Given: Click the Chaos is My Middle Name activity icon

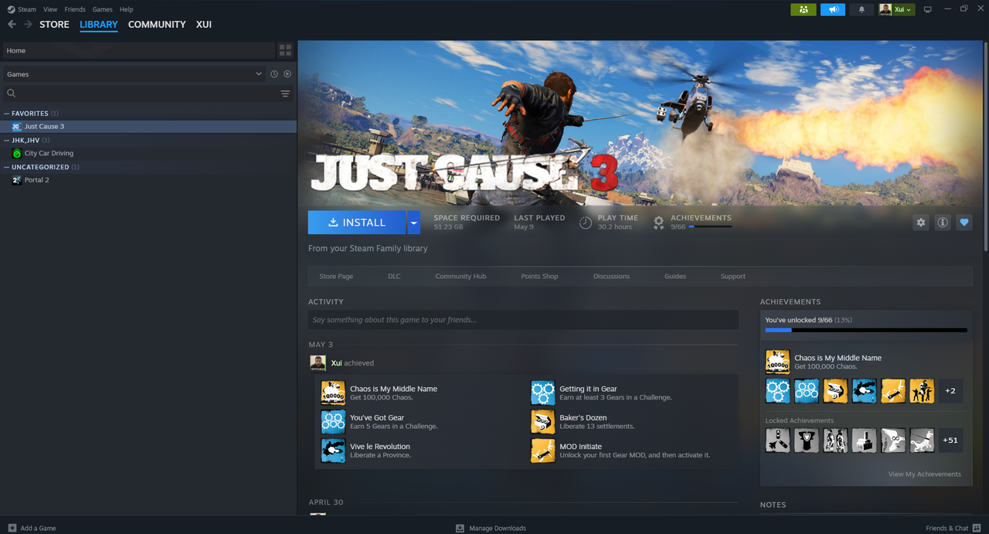Looking at the screenshot, I should [333, 393].
